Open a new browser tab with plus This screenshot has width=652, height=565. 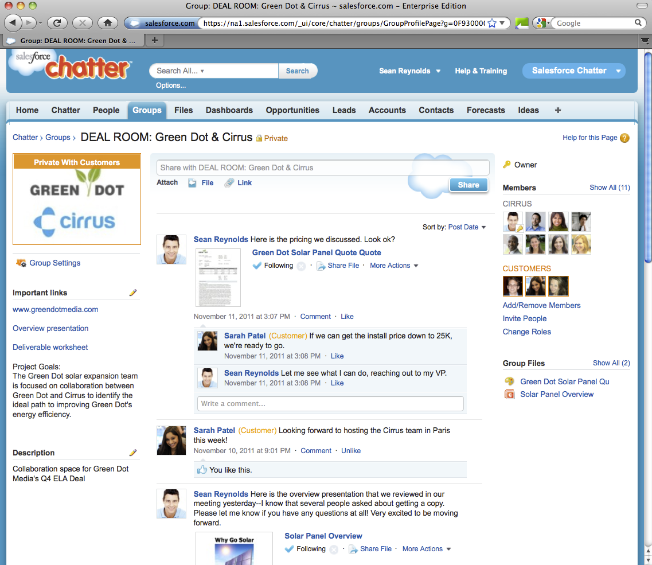point(155,40)
